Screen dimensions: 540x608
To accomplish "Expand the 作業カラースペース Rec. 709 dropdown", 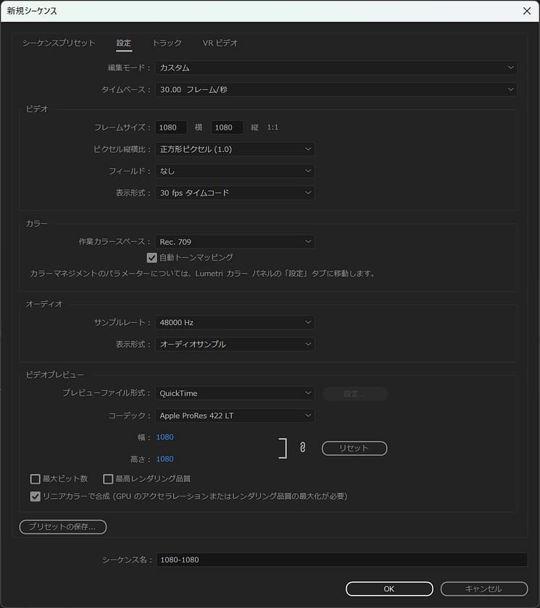I will click(x=235, y=242).
